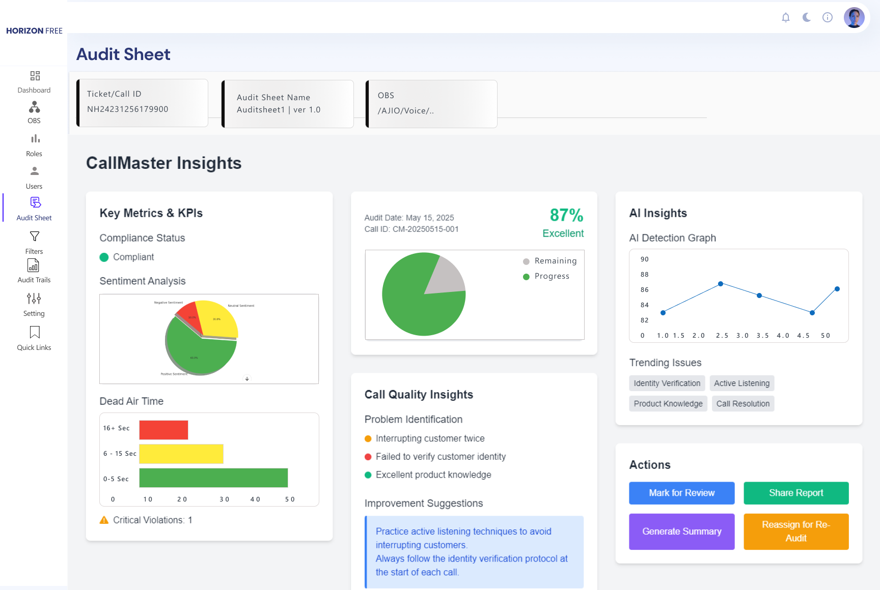Expand the sentiment chart down arrow

pos(247,378)
